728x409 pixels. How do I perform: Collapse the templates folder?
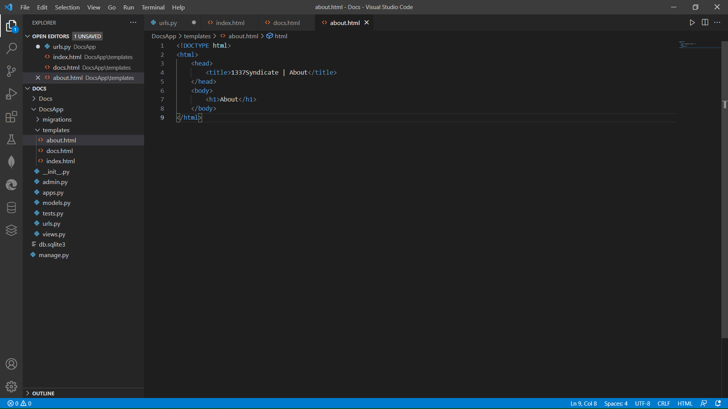[x=56, y=130]
